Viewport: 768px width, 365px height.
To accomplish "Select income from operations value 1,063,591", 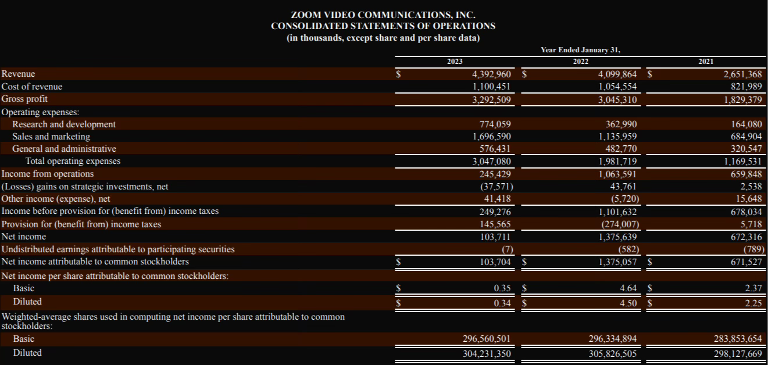I will click(x=617, y=174).
